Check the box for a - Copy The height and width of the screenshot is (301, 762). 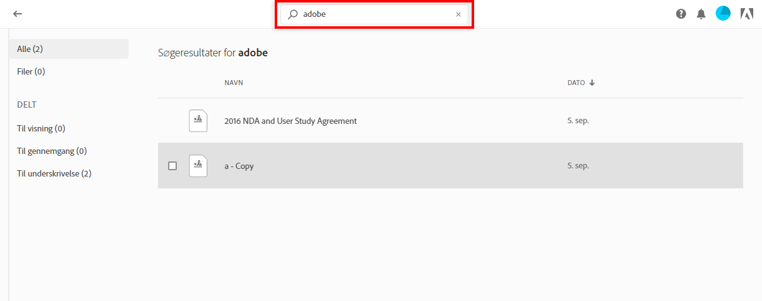pos(172,166)
